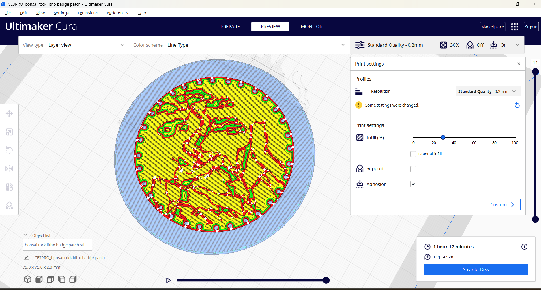Open the View menu
541x290 pixels.
click(x=40, y=13)
